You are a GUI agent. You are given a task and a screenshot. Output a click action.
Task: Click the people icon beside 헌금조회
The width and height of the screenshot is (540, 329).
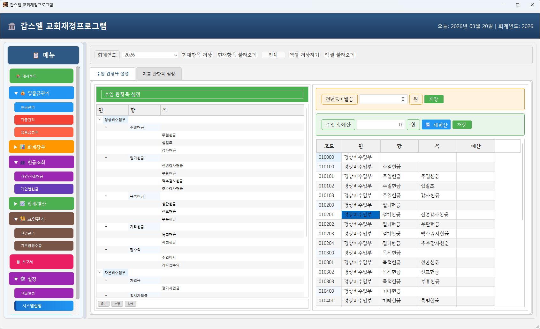[23, 163]
